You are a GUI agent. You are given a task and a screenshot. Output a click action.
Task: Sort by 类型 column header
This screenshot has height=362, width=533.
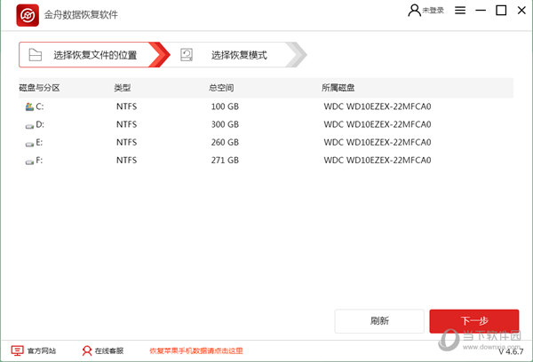click(x=123, y=88)
